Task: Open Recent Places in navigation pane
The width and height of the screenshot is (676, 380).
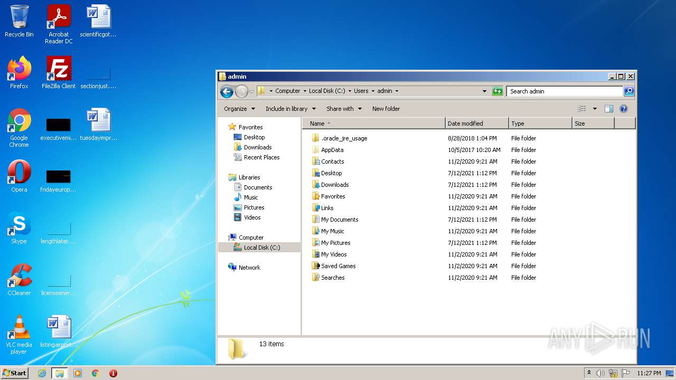Action: click(257, 157)
